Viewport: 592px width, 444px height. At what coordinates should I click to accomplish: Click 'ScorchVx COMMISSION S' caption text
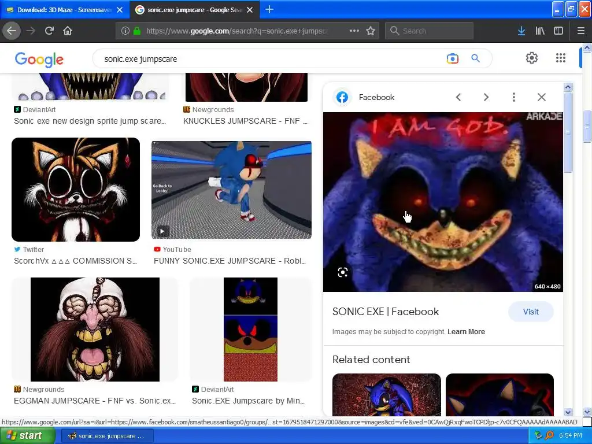[76, 261]
